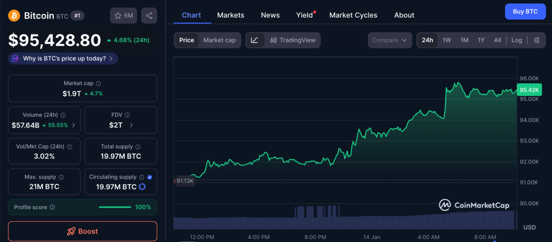Select the 1Y time range
552x242 pixels.
[481, 40]
